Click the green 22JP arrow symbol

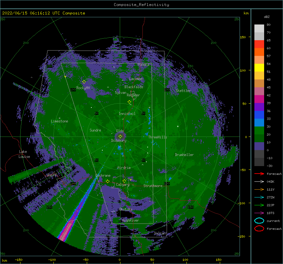[x=259, y=205]
